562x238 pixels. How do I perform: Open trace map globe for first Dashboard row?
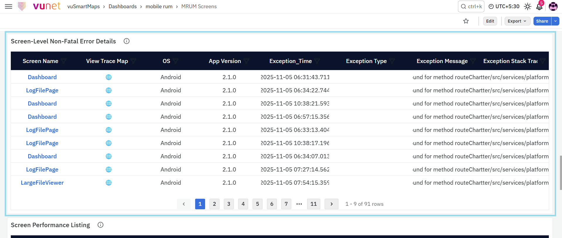109,77
